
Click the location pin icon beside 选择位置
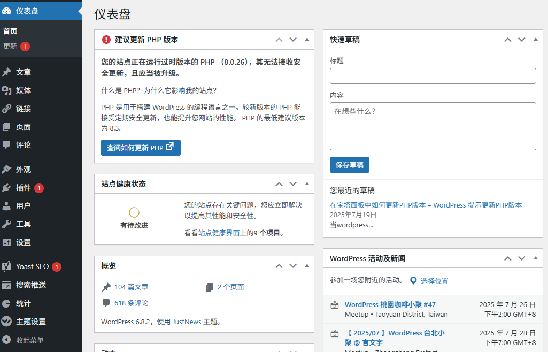413,281
